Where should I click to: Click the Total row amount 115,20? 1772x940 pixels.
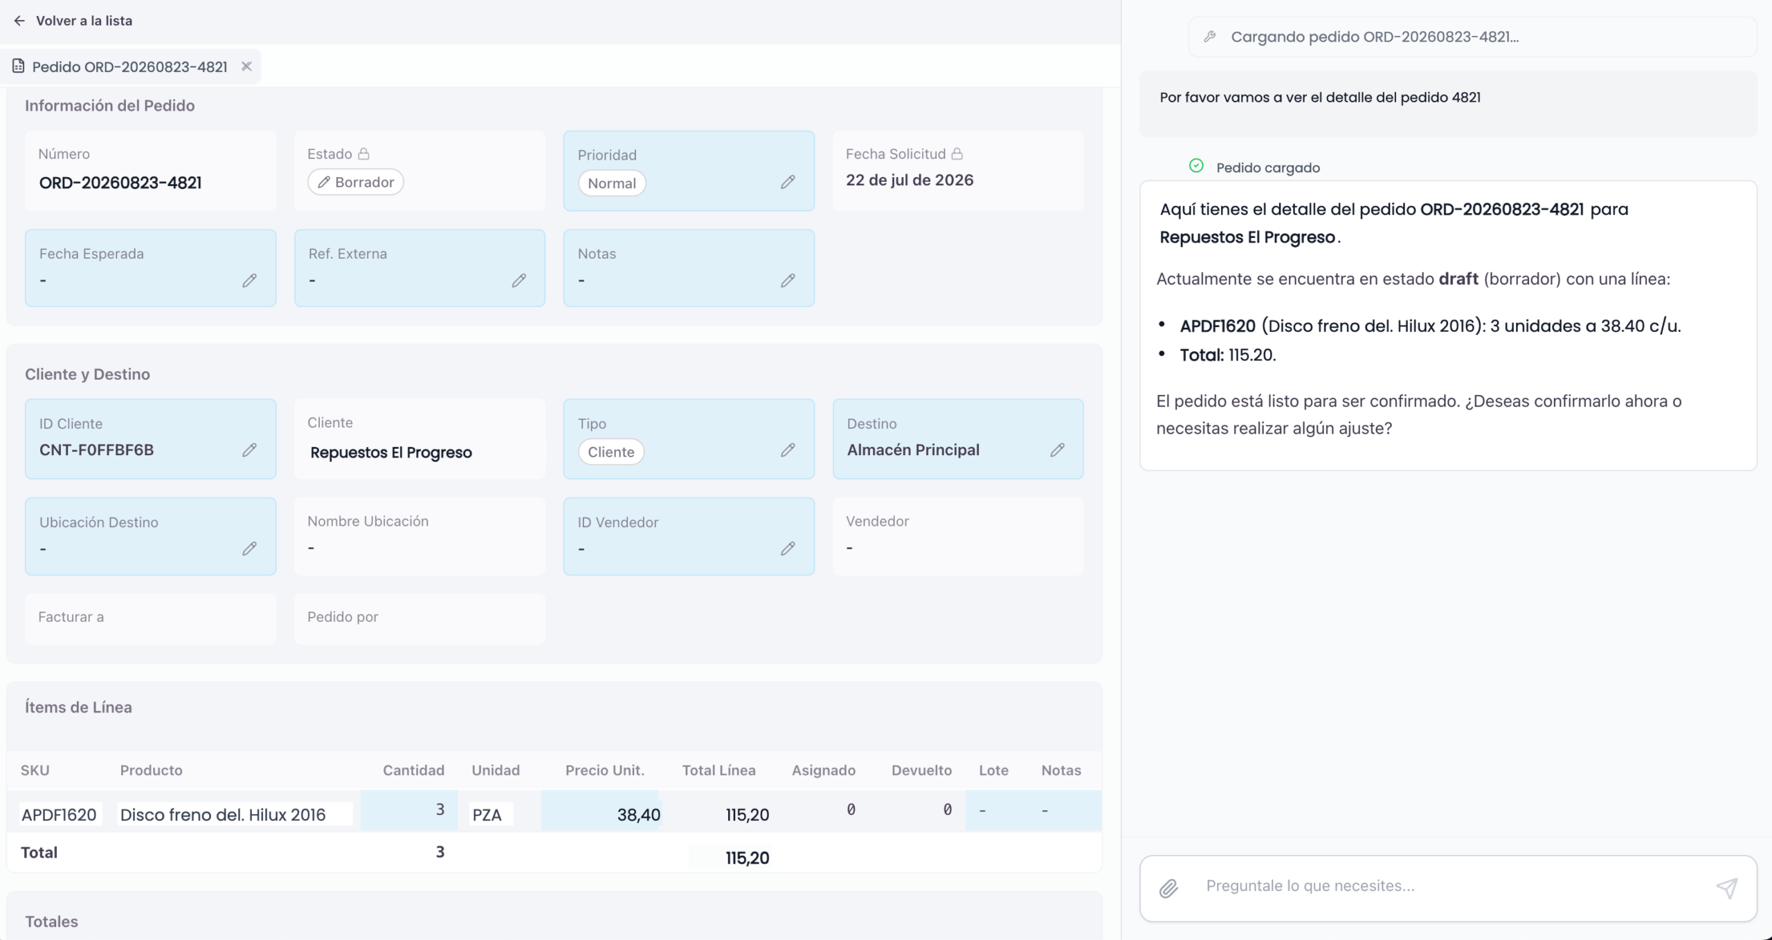tap(747, 858)
